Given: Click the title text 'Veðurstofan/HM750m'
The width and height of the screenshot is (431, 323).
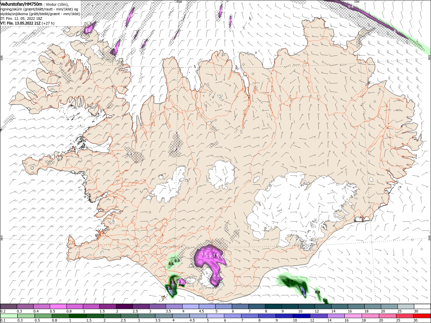Looking at the screenshot, I should click(x=21, y=4).
